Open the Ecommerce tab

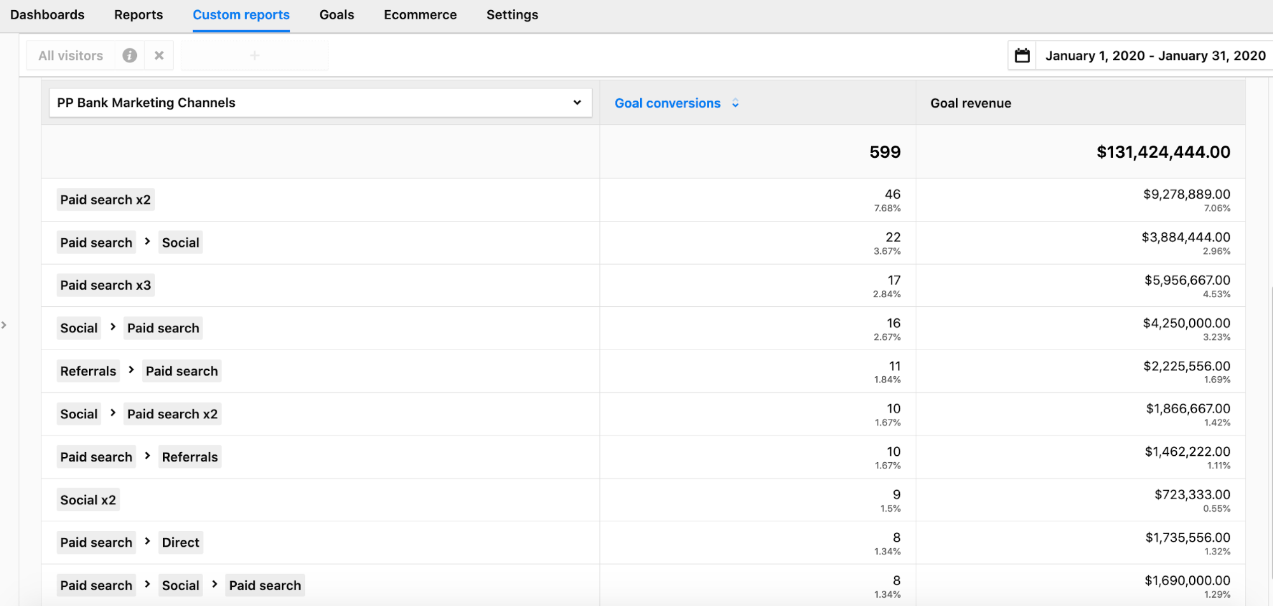coord(420,15)
